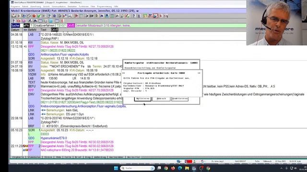
Task: Click the red figure icon ending second toolbar row
Action: 62,21
